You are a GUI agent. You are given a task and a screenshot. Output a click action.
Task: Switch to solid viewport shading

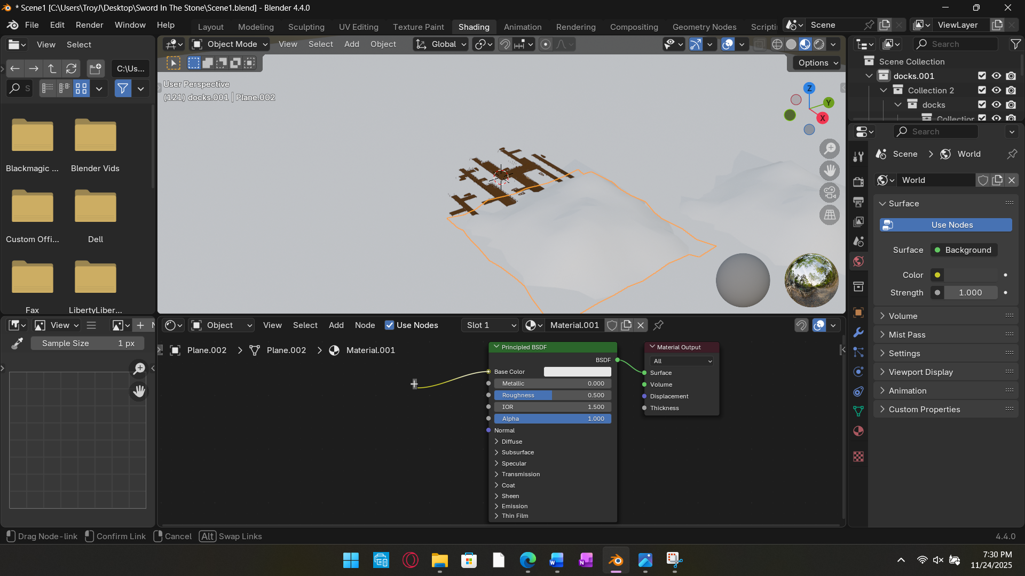(x=791, y=44)
